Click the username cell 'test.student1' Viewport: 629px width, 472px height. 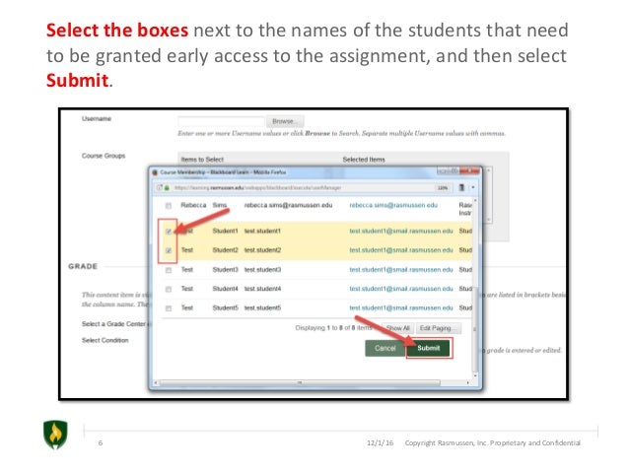262,231
